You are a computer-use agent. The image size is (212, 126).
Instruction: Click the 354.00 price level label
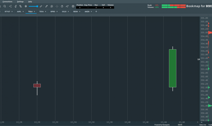pyautogui.click(x=204, y=51)
